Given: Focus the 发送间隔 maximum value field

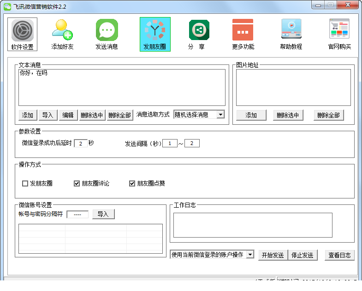Looking at the screenshot, I should point(192,143).
